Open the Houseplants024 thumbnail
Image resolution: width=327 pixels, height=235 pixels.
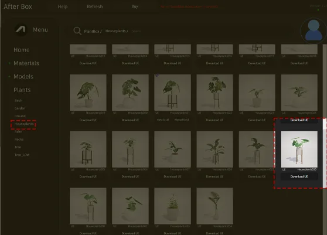tap(299, 93)
